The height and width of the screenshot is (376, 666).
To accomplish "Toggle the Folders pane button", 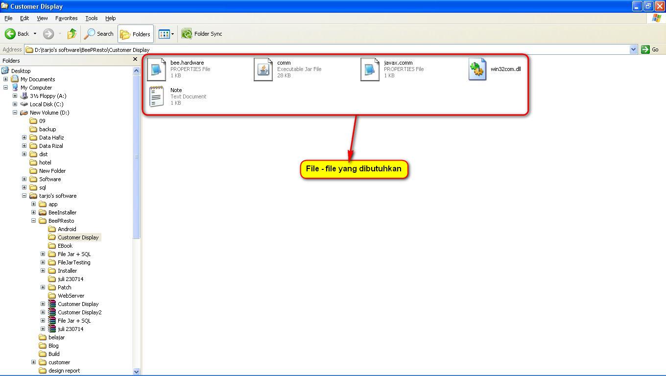I will click(x=136, y=34).
